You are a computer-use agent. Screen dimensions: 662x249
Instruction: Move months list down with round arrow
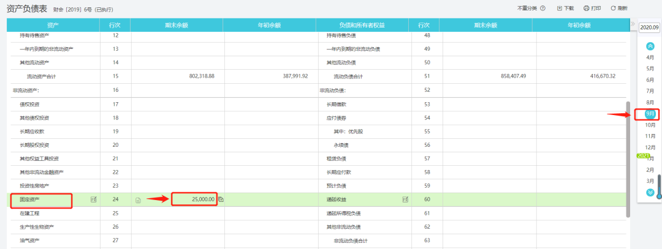click(650, 193)
